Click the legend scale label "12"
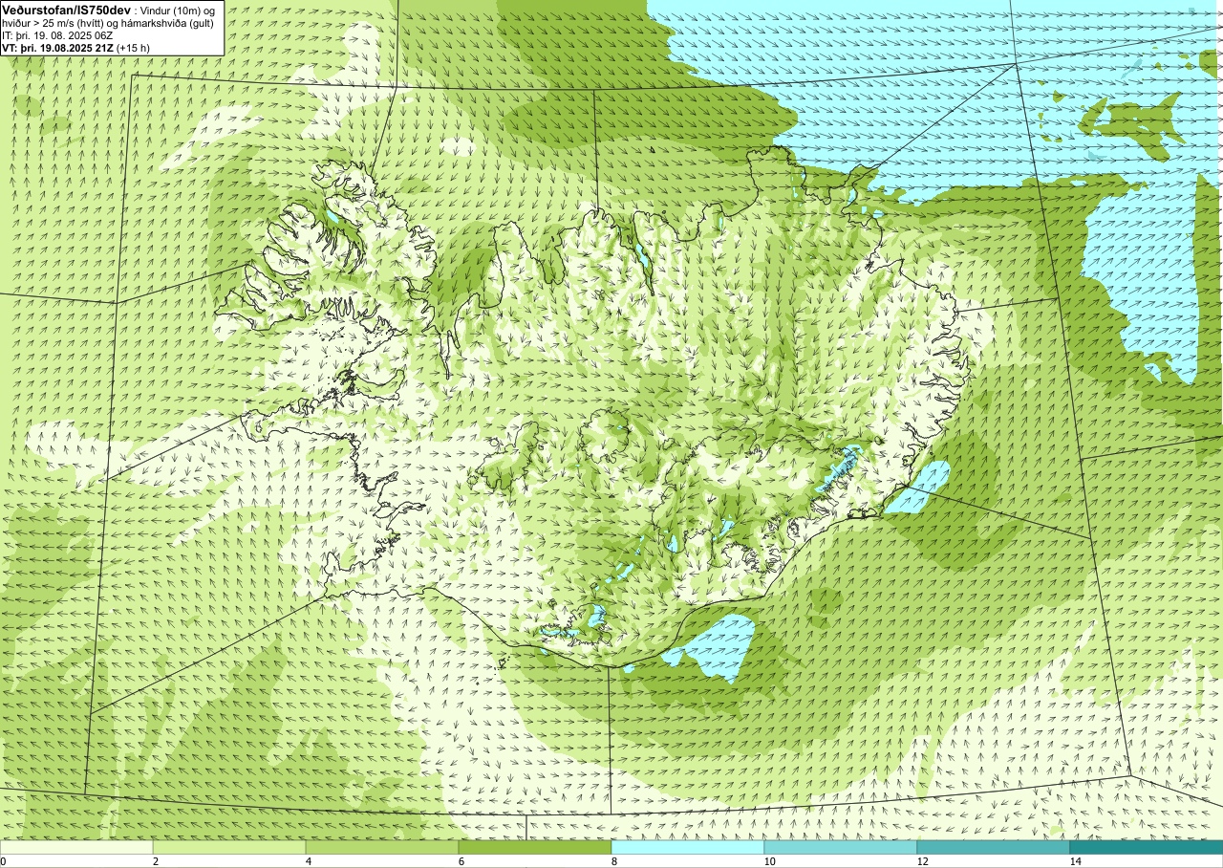 [x=922, y=861]
